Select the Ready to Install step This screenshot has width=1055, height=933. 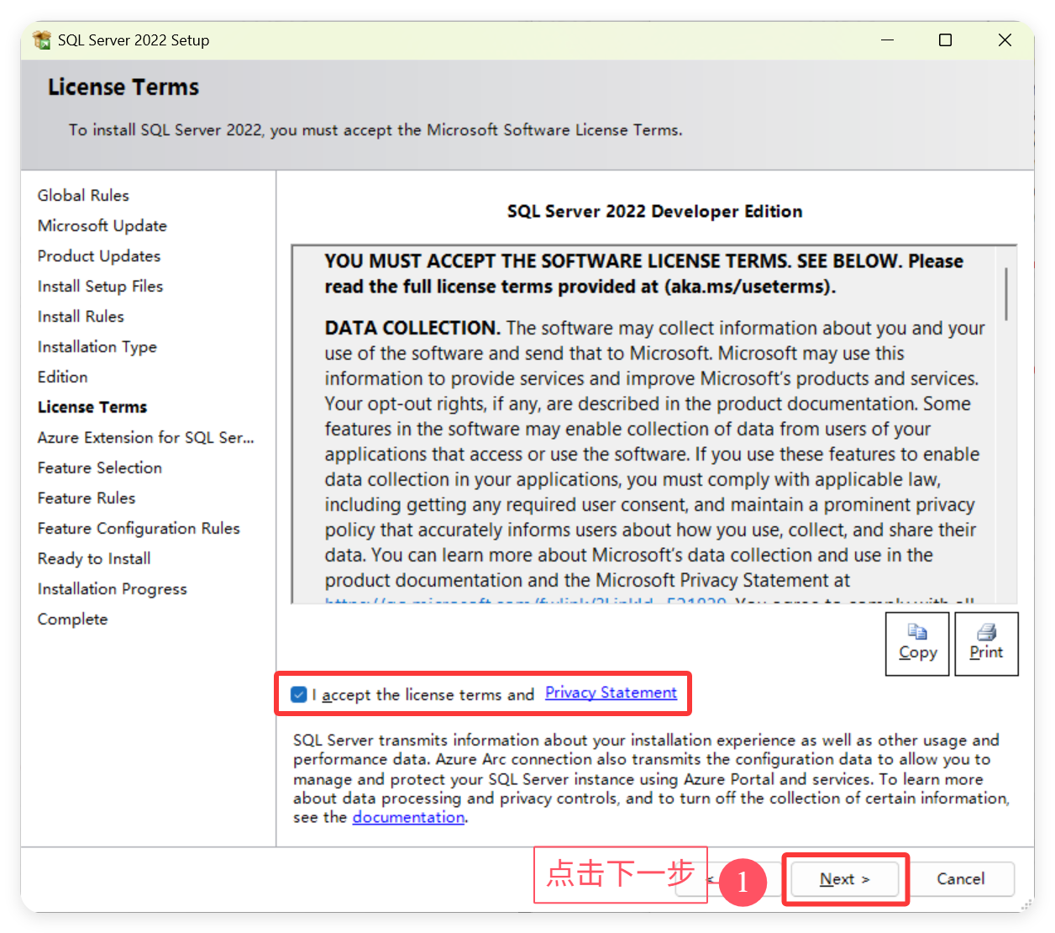coord(94,558)
